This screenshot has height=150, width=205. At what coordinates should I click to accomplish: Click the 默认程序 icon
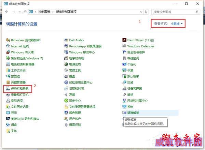tap(124, 76)
